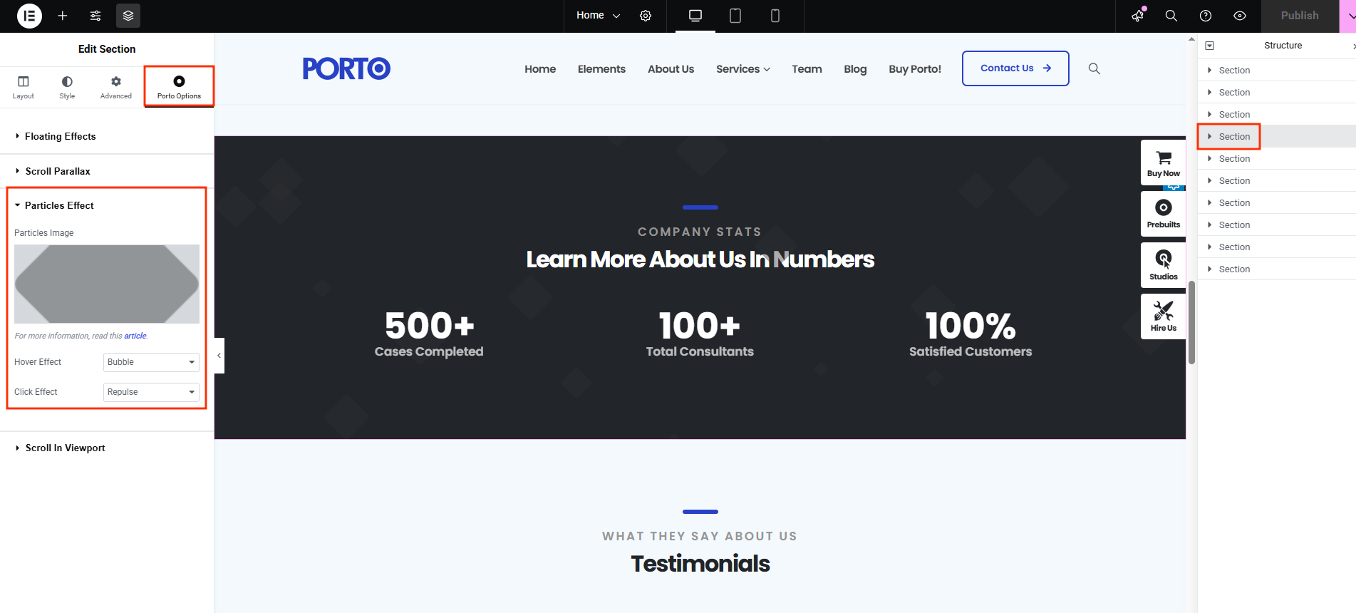1356x613 pixels.
Task: Collapse the Particles Effect section
Action: (x=107, y=205)
